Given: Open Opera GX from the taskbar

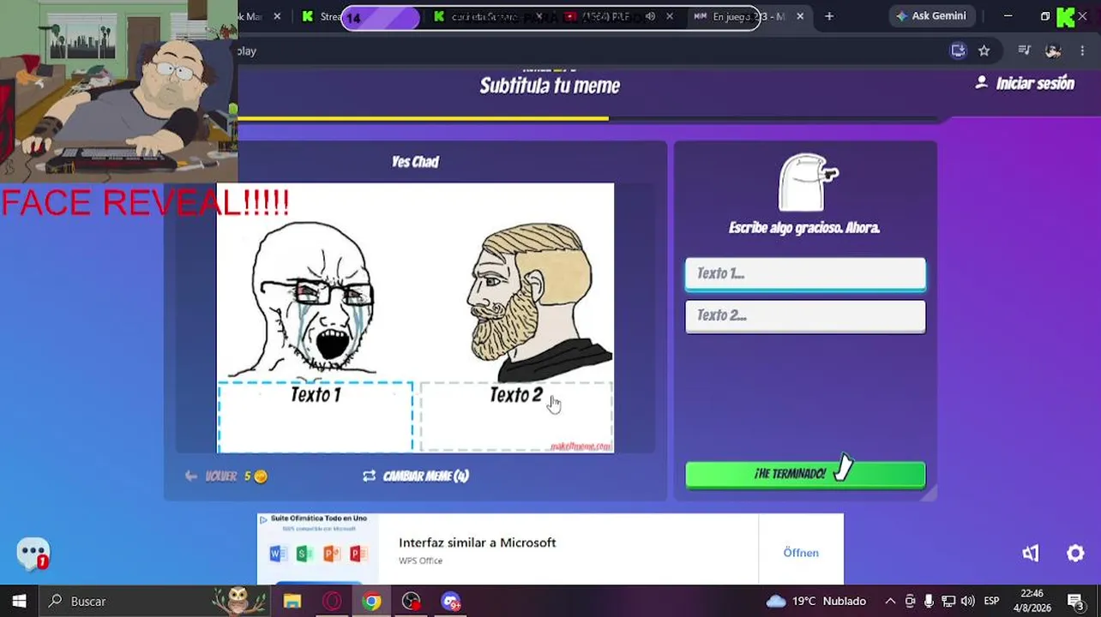Looking at the screenshot, I should [x=332, y=602].
